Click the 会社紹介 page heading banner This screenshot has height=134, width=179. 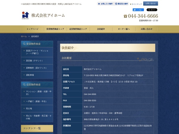[x=107, y=48]
